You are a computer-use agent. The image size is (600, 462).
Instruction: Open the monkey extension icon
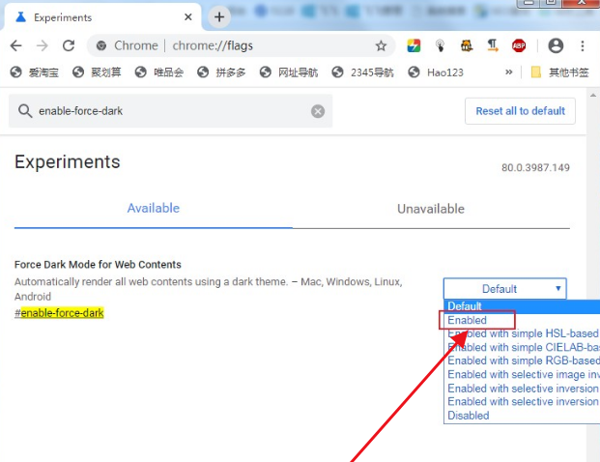466,46
